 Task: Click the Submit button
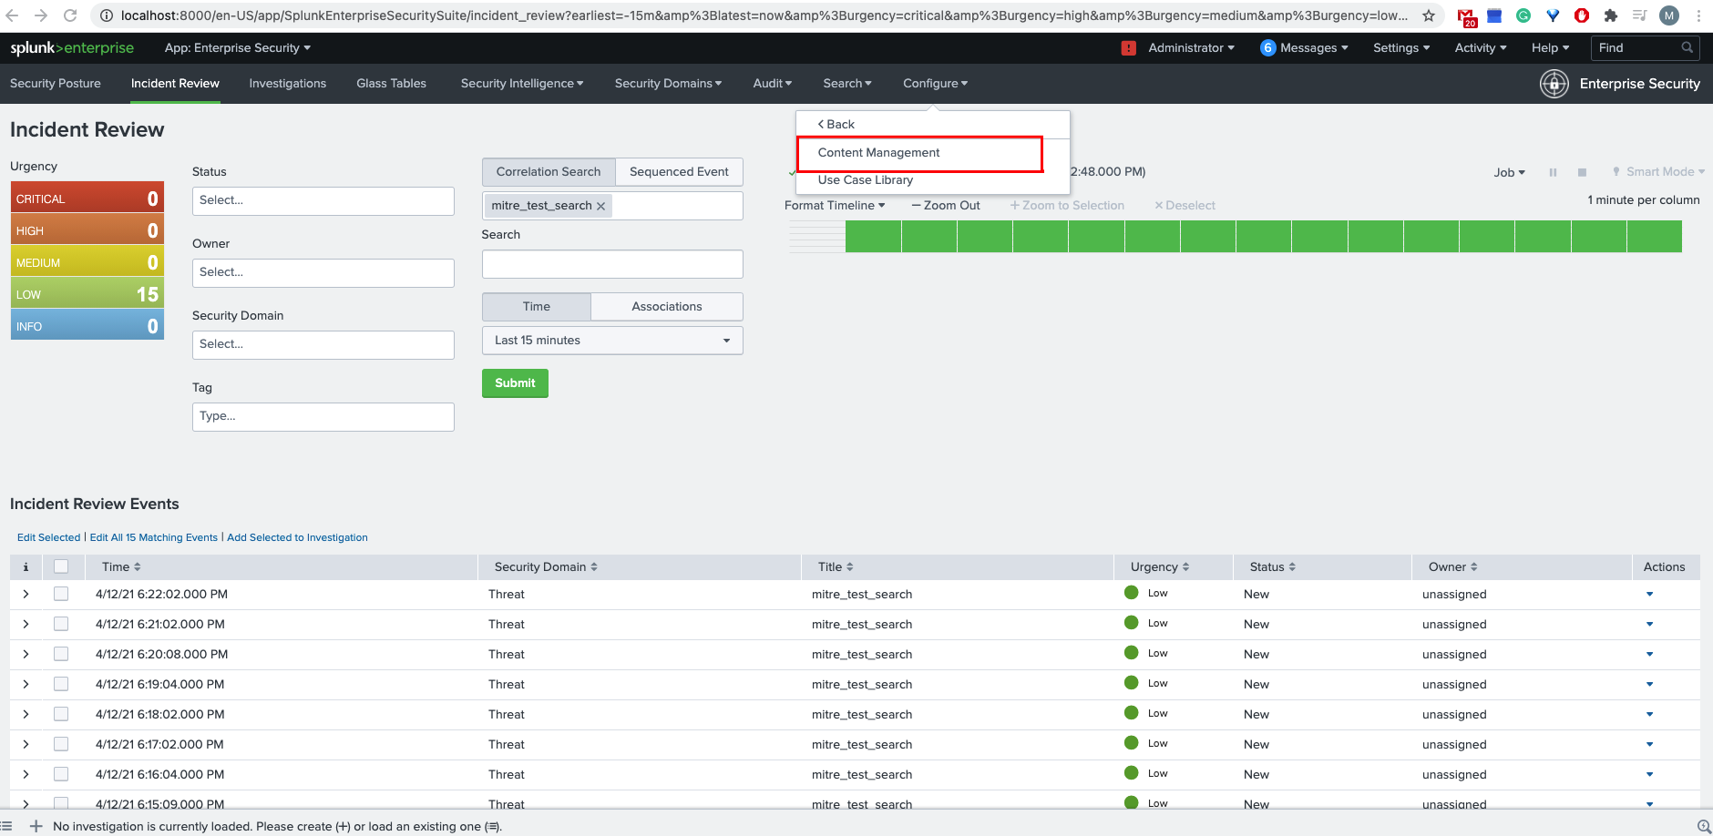[515, 382]
